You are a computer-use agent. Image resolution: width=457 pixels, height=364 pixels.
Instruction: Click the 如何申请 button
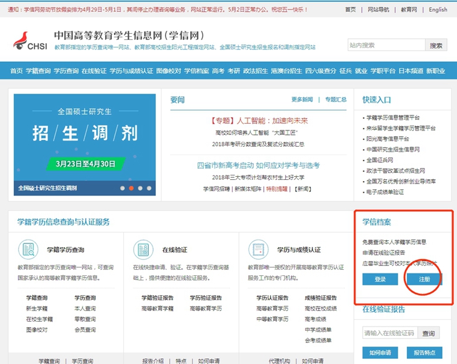[x=380, y=353]
